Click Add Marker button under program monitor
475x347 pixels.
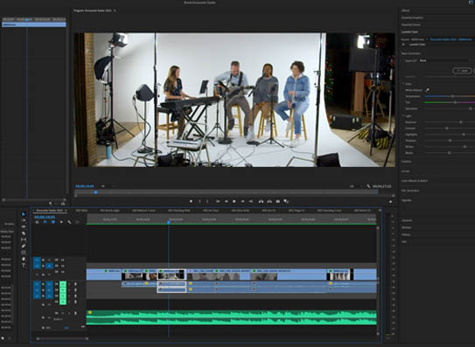click(191, 201)
